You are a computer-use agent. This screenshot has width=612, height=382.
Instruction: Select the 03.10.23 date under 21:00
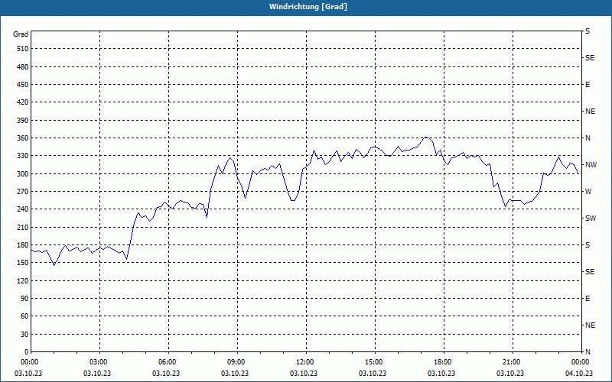coord(510,374)
